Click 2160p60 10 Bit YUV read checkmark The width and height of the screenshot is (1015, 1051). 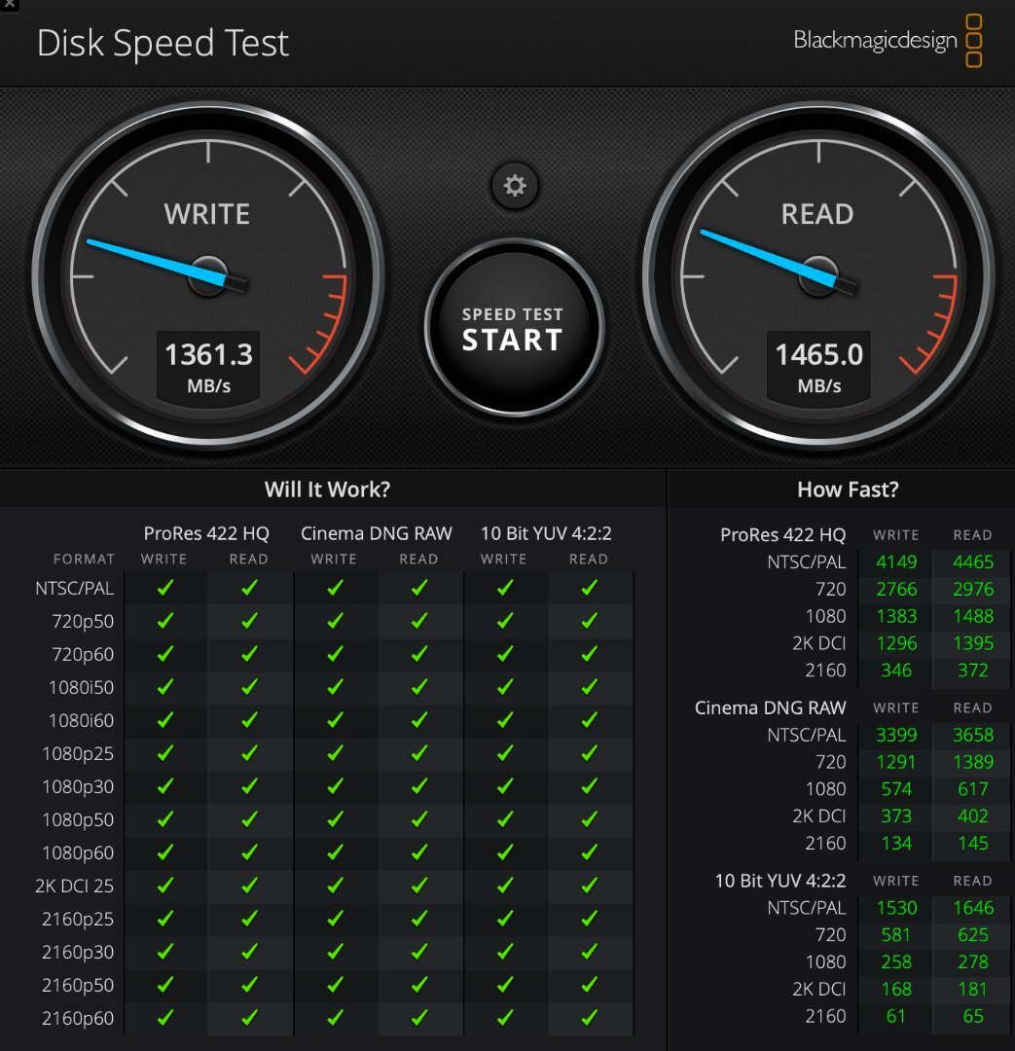click(590, 1018)
